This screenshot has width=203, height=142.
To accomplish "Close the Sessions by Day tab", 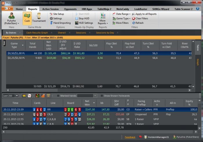I will pyautogui.click(x=117, y=33).
